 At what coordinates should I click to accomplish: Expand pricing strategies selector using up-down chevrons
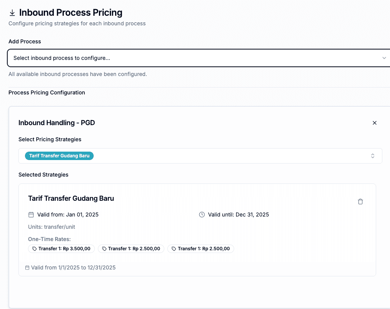[x=372, y=156]
